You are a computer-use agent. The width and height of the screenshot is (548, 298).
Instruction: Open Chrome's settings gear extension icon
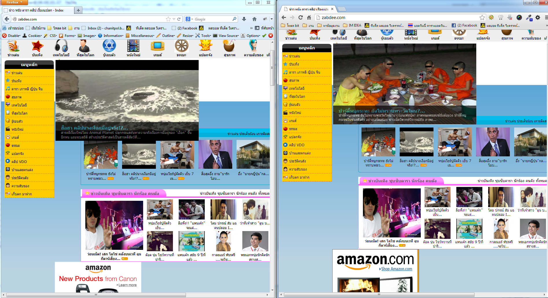[538, 18]
